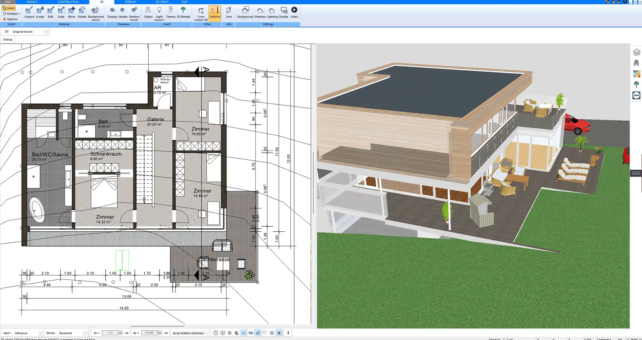Switch to the Terrain ribbon tab
Image resolution: width=642 pixels, height=340 pixels.
130,2
